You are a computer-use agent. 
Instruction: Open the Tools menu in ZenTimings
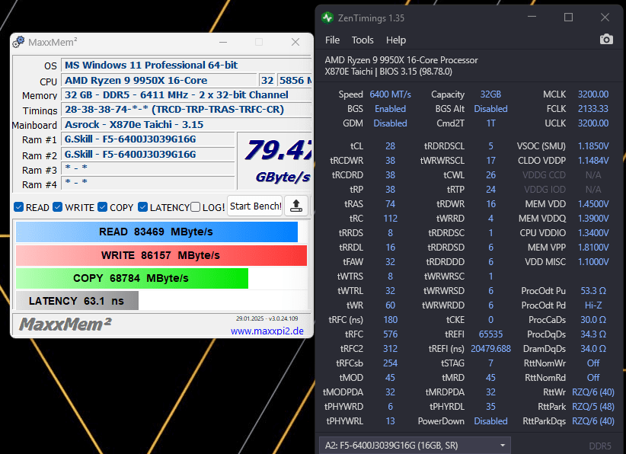[363, 40]
